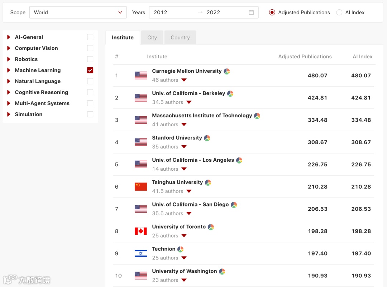Image resolution: width=387 pixels, height=287 pixels.
Task: Click the US flag beside Univ. of California - San Diego
Action: [x=141, y=209]
